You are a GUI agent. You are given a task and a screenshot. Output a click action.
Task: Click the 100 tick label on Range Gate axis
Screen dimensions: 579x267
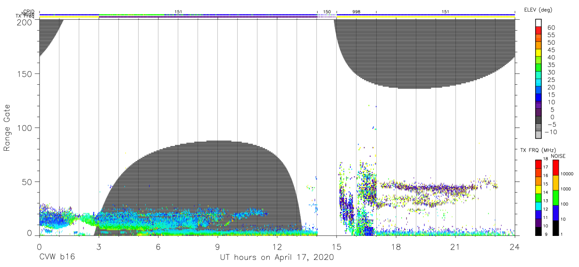tap(25, 128)
